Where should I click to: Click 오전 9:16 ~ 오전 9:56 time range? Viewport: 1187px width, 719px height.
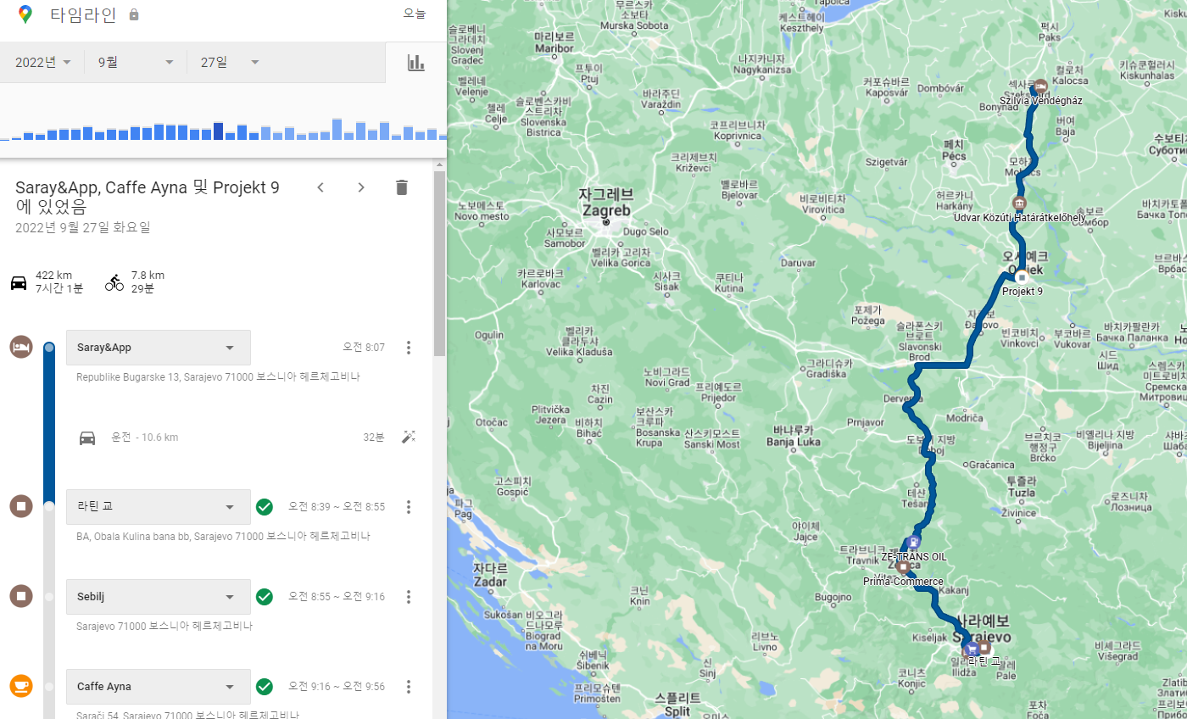tap(337, 687)
